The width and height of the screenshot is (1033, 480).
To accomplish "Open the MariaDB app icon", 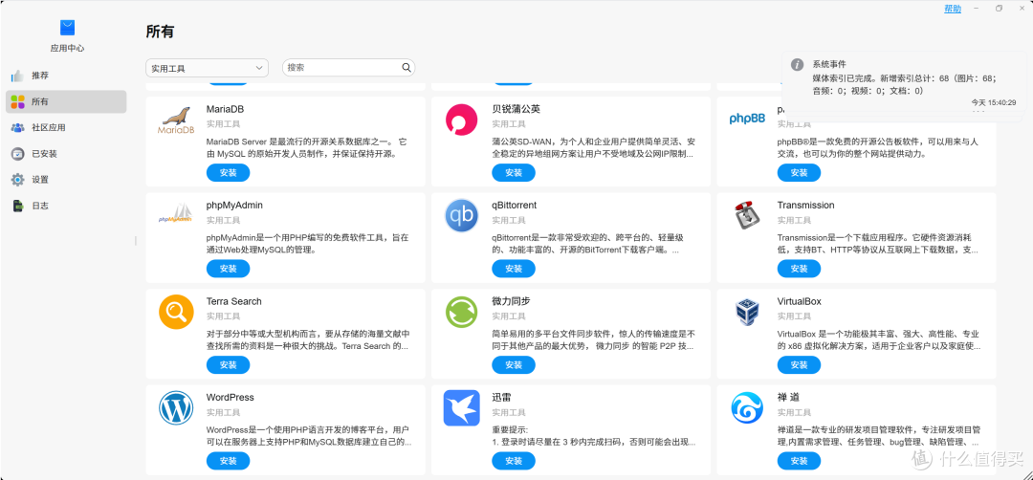I will [x=176, y=120].
